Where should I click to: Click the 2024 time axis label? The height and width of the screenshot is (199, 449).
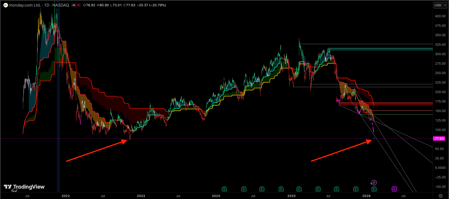point(216,196)
